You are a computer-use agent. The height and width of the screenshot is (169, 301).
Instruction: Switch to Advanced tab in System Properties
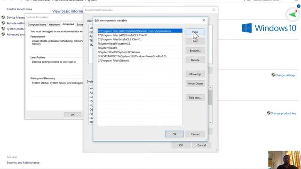click(x=68, y=24)
